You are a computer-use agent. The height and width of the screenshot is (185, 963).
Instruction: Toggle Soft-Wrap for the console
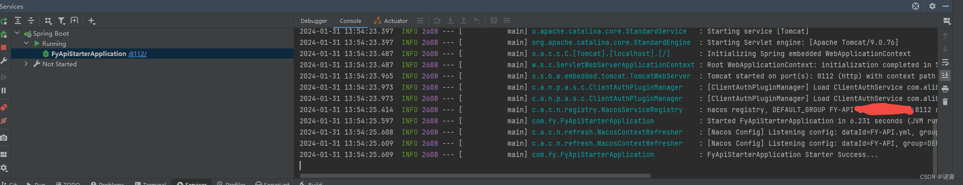pyautogui.click(x=945, y=62)
